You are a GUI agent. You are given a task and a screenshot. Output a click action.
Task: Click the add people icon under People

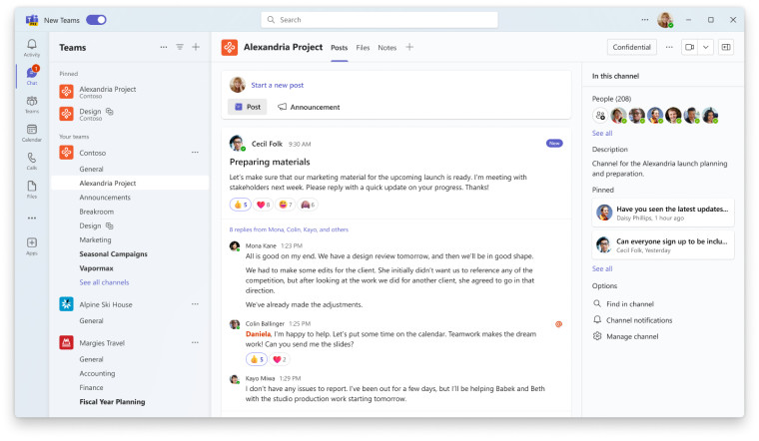point(600,115)
